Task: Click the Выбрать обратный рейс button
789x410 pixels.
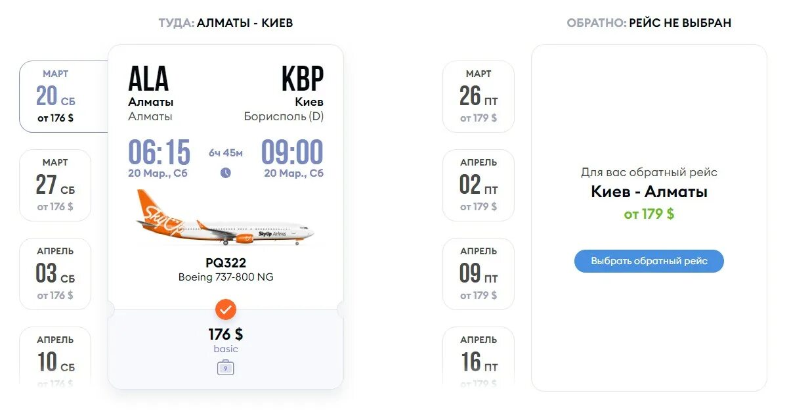Action: click(649, 261)
